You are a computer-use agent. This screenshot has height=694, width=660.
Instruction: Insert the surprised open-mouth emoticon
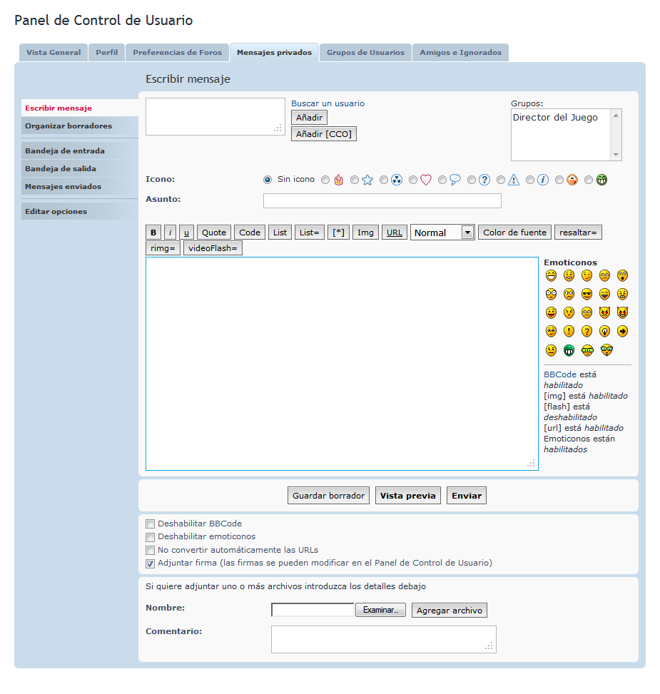622,275
